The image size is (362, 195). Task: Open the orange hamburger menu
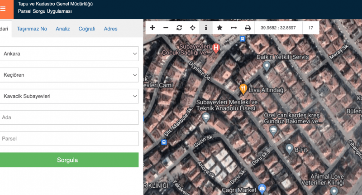coord(6,9)
